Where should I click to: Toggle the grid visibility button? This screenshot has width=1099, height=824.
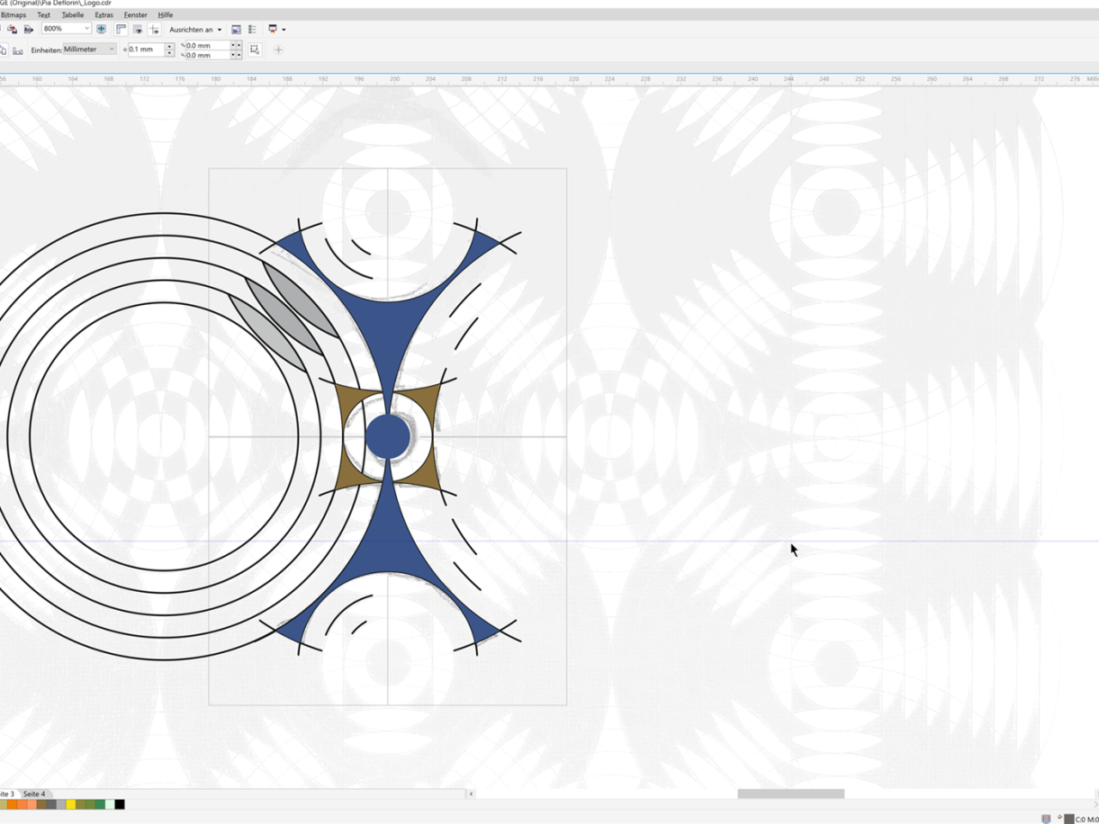tap(138, 29)
